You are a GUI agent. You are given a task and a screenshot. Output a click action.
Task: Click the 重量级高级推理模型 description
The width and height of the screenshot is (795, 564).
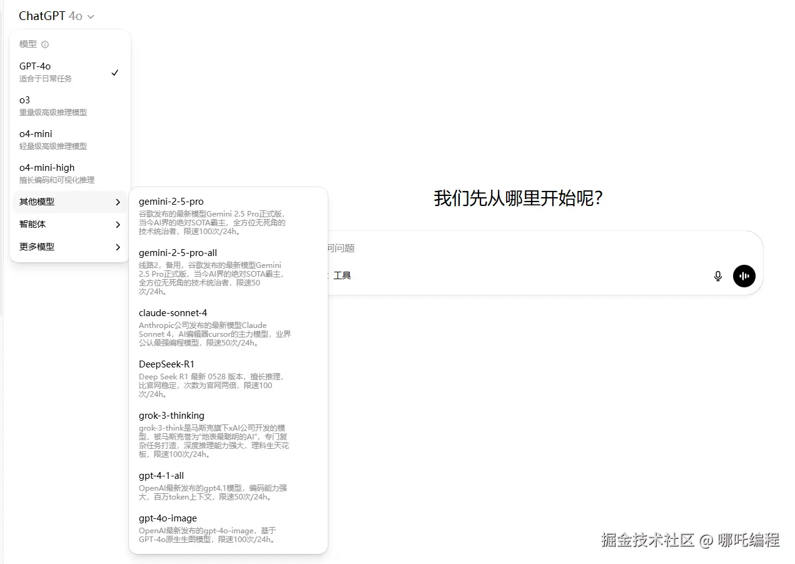tap(53, 113)
